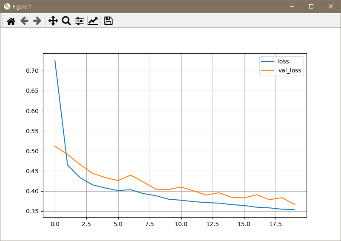Click the matplotlib window icon in the title bar
Screen dimensions: 341x241
click(x=7, y=6)
